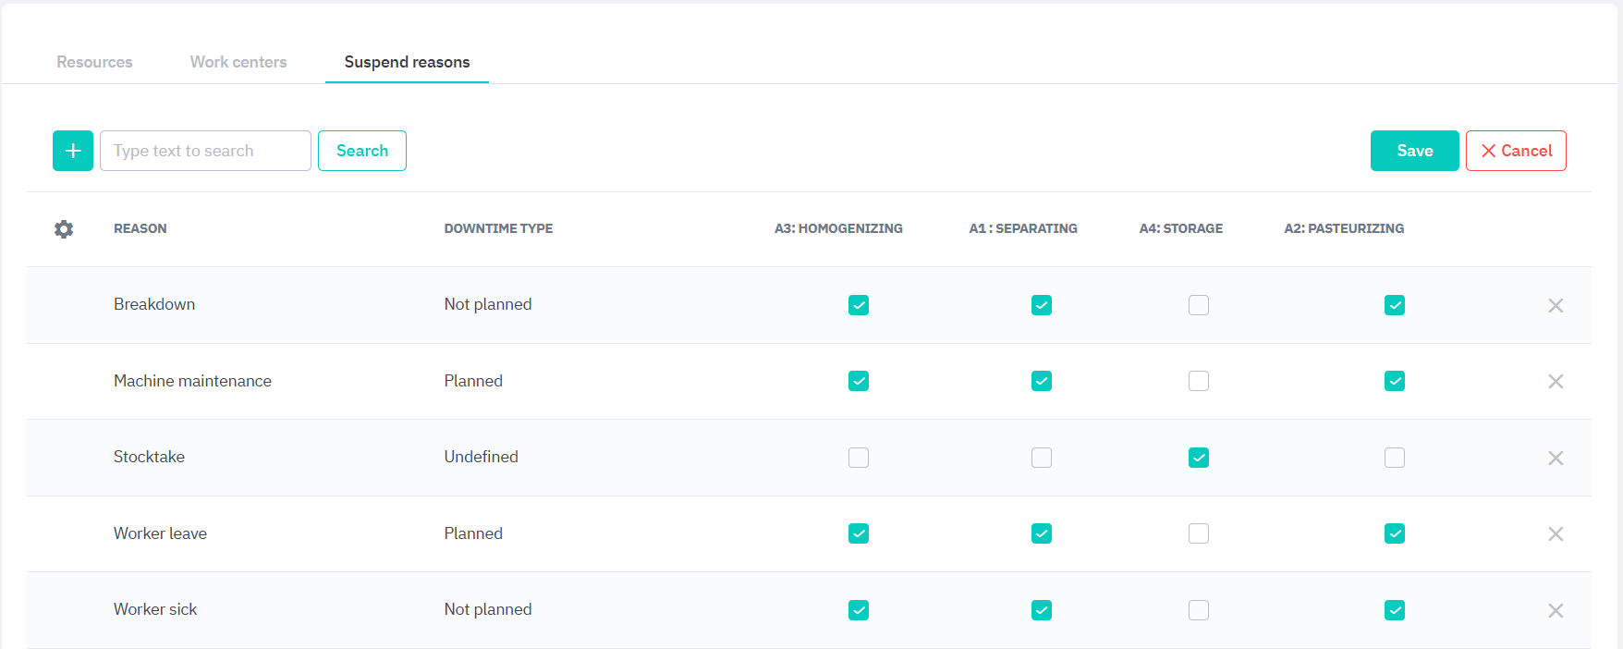Focus the 'Type text to search' field
Screen dimensions: 1623x649
point(205,151)
